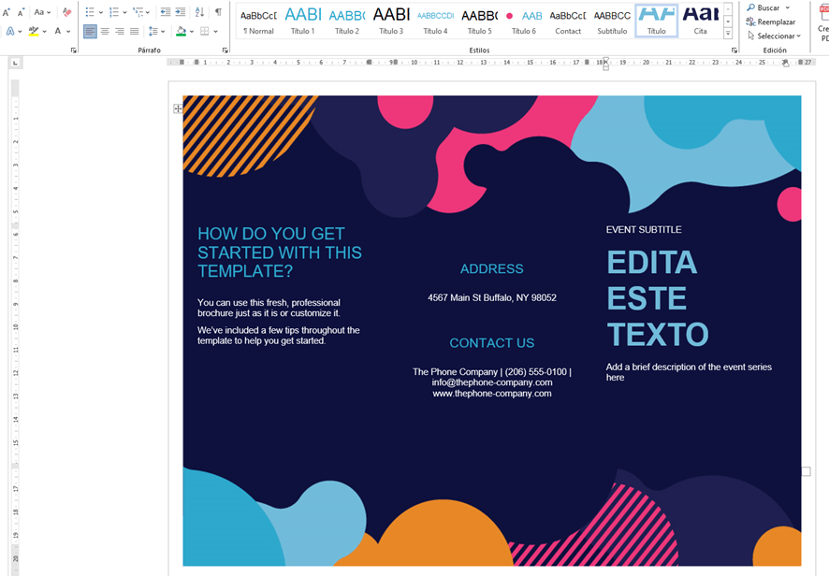
Task: Toggle the bullet list button
Action: tap(89, 12)
